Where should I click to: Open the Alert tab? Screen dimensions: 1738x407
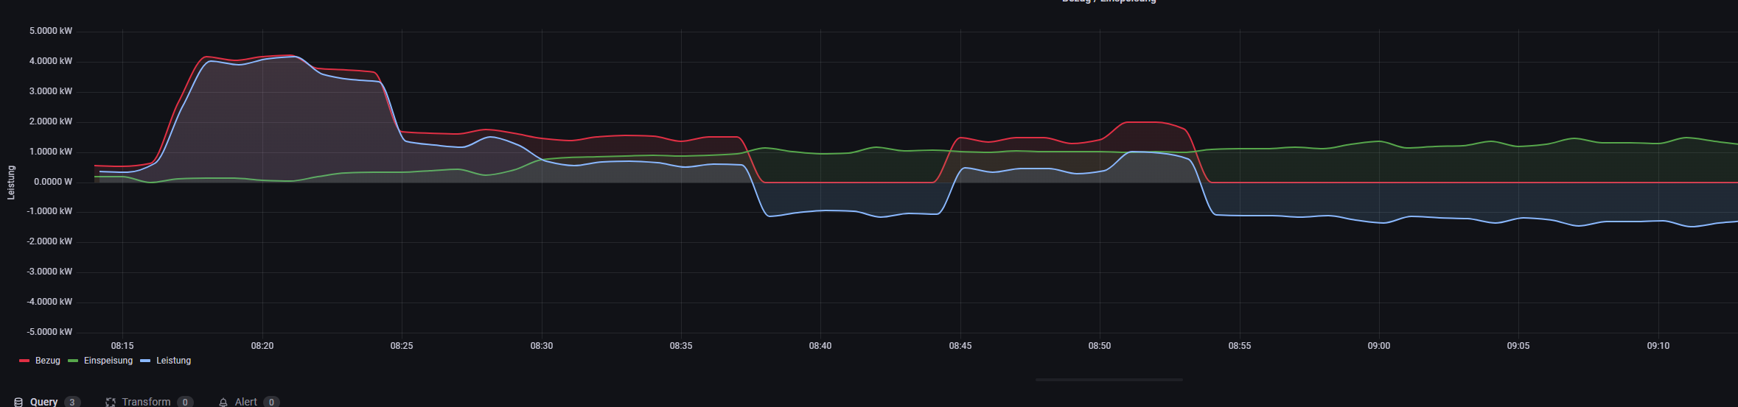pyautogui.click(x=245, y=402)
